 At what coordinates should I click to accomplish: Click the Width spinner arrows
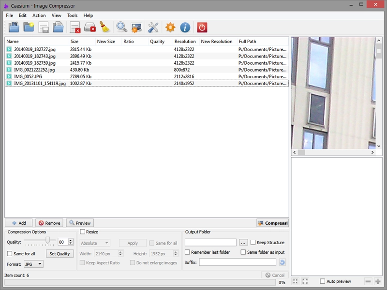point(120,253)
